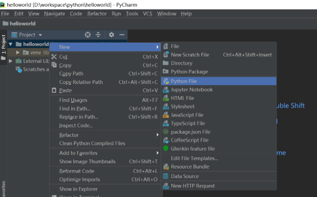Choose Clean Python Compiled Files
The height and width of the screenshot is (197, 317).
pos(105,143)
